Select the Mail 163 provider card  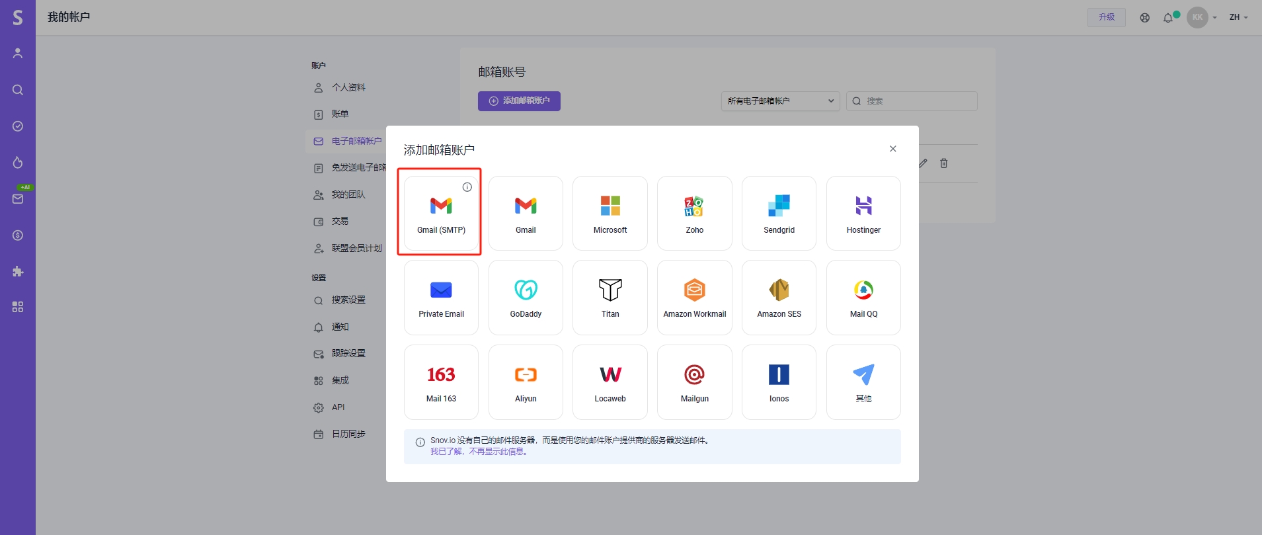[x=441, y=382]
